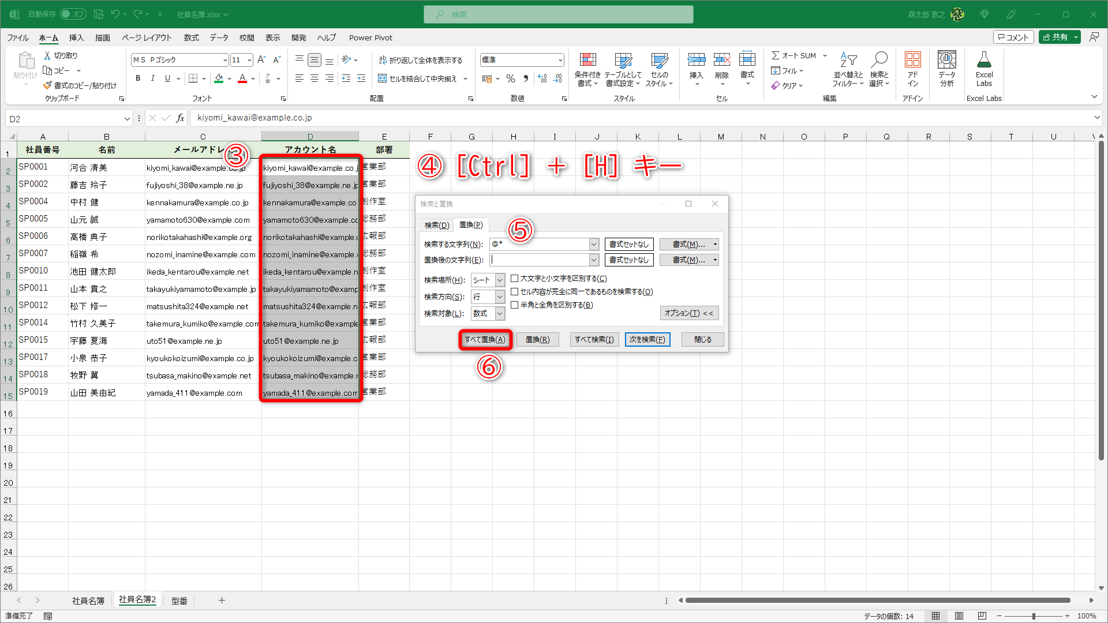Launch Excel Labs from the ribbon

984,69
